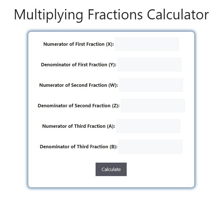Focus the Numerator of First Fraction input
222x198 pixels.
point(147,44)
